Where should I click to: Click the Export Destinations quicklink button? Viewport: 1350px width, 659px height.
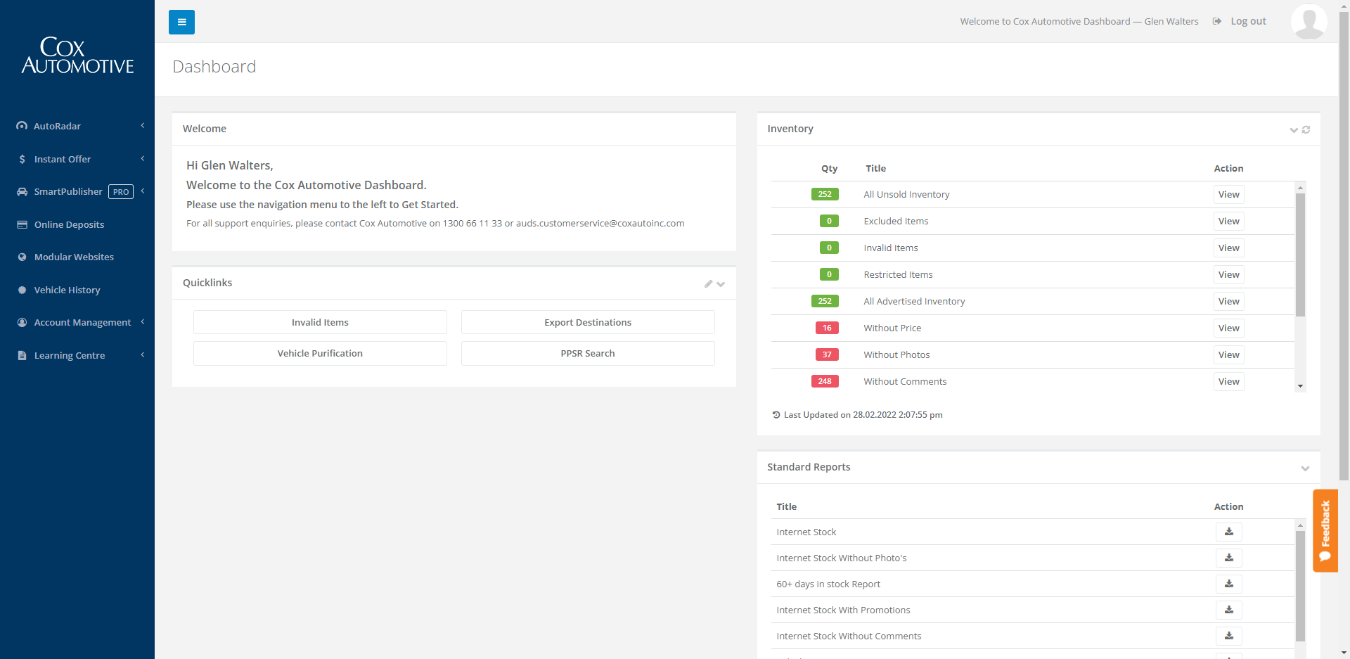point(588,322)
